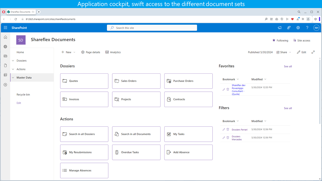Click edit pencil for Dossiers Ferrari filter
This screenshot has height=181, width=322.
(x=224, y=129)
